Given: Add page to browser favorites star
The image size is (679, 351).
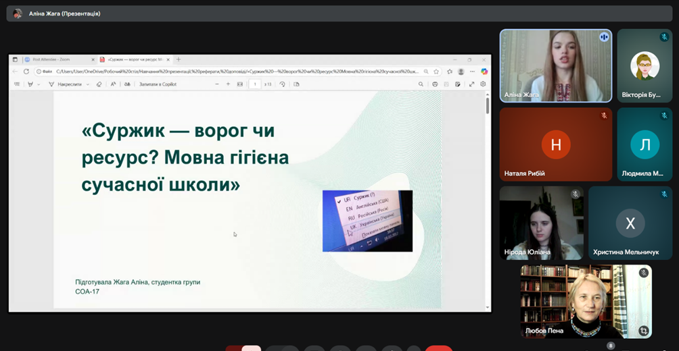Looking at the screenshot, I should [x=436, y=72].
